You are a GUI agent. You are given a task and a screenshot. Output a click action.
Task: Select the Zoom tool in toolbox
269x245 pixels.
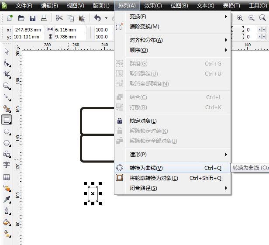click(x=7, y=86)
